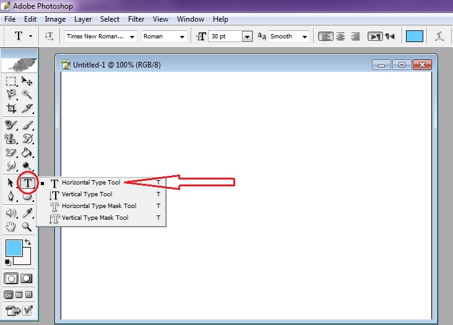Select the Crop tool
Viewport: 453px width, 325px height.
11,108
